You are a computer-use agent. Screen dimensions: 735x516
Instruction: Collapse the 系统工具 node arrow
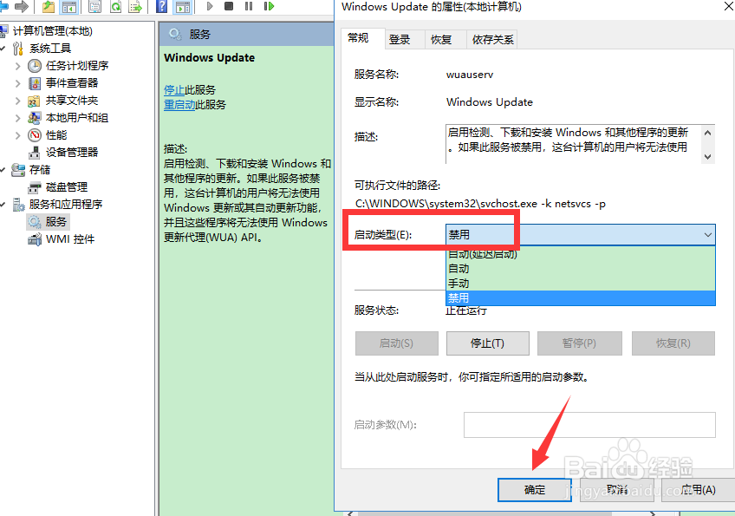tap(3, 49)
